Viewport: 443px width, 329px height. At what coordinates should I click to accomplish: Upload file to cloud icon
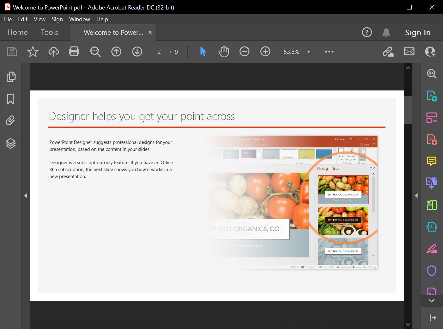(54, 52)
